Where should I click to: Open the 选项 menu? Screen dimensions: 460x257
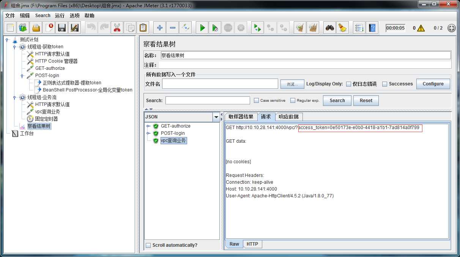[74, 16]
